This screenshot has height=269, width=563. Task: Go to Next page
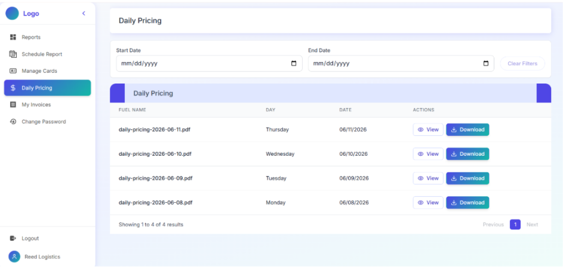[x=532, y=224]
